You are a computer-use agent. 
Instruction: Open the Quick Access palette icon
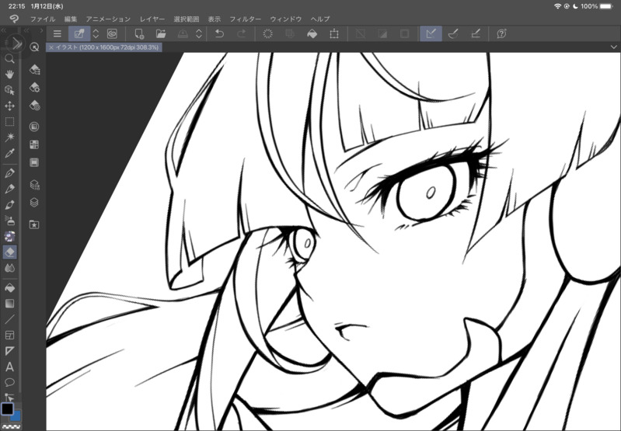click(34, 47)
